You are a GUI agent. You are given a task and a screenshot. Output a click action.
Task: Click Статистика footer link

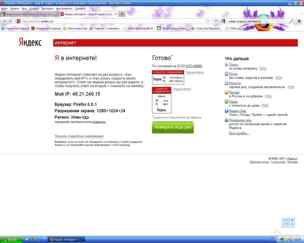[x=278, y=162]
